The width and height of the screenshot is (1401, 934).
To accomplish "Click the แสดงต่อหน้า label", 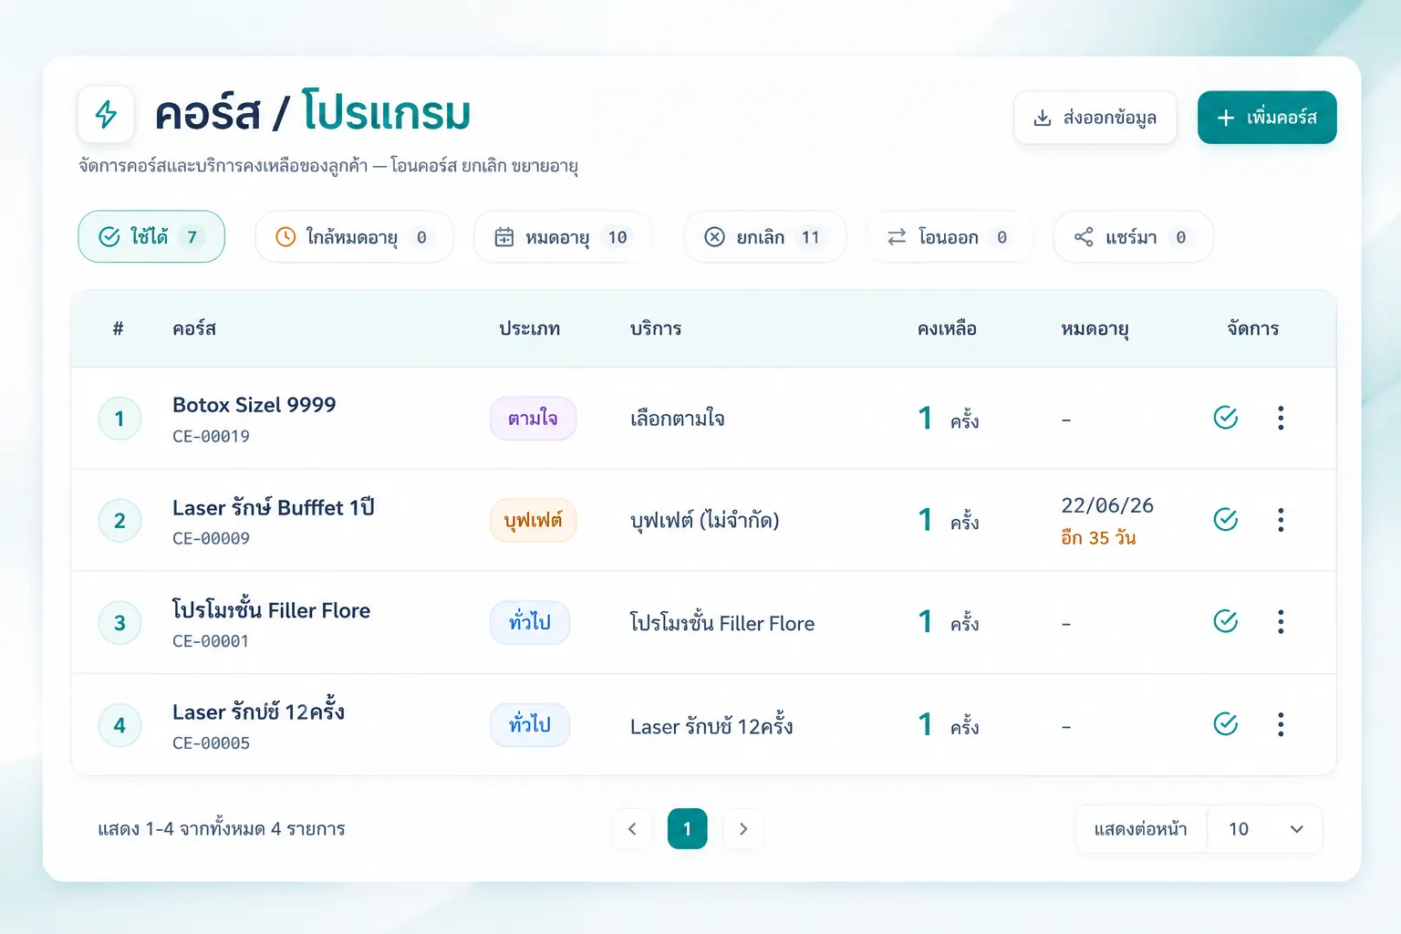I will [x=1140, y=829].
